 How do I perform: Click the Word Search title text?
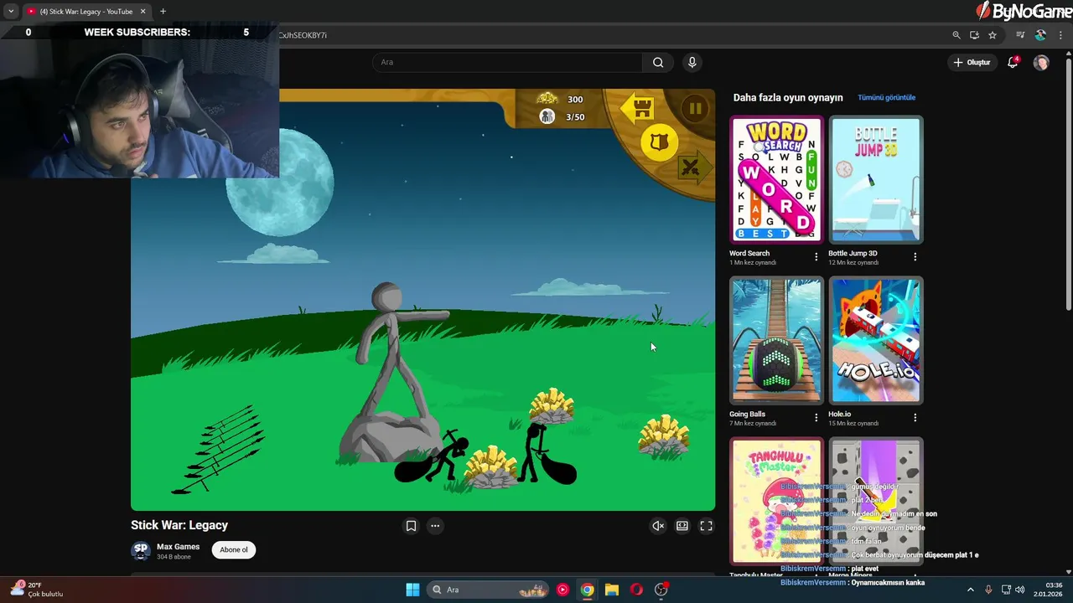(749, 253)
